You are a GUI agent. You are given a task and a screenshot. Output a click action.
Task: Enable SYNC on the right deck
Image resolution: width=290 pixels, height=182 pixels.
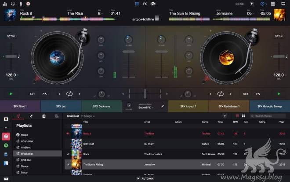(x=279, y=36)
